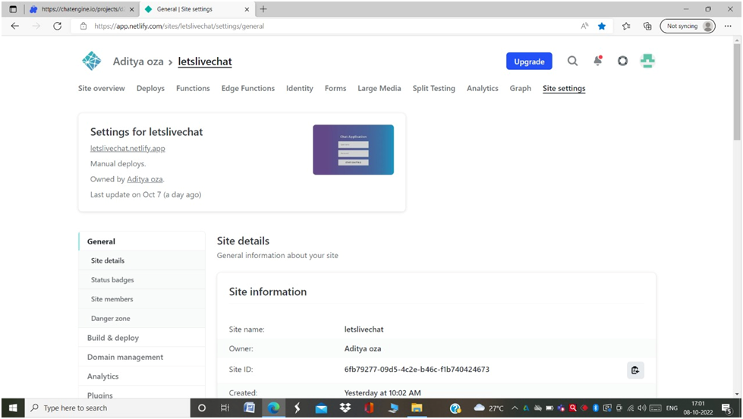Open the favorites list icon

point(626,26)
